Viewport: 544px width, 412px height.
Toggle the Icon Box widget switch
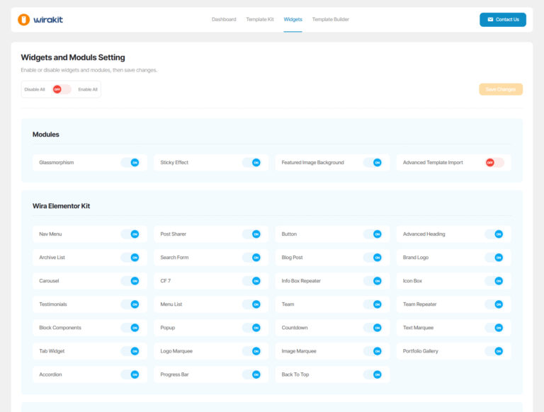point(494,281)
